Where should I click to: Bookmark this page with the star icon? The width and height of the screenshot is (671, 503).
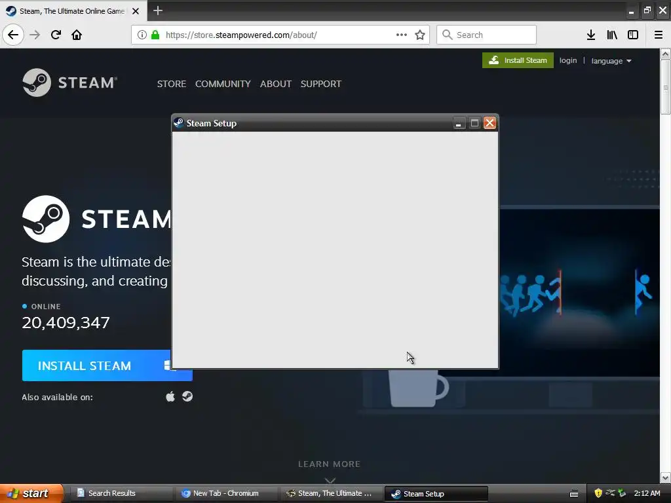pyautogui.click(x=420, y=35)
